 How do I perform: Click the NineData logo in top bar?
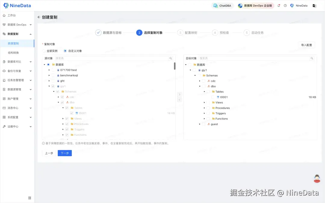pyautogui.click(x=17, y=5)
